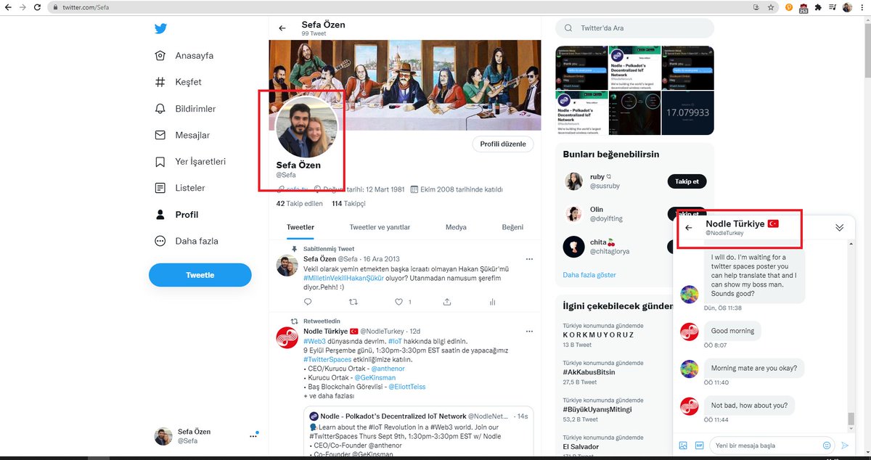Open emoji picker in message box

827,445
